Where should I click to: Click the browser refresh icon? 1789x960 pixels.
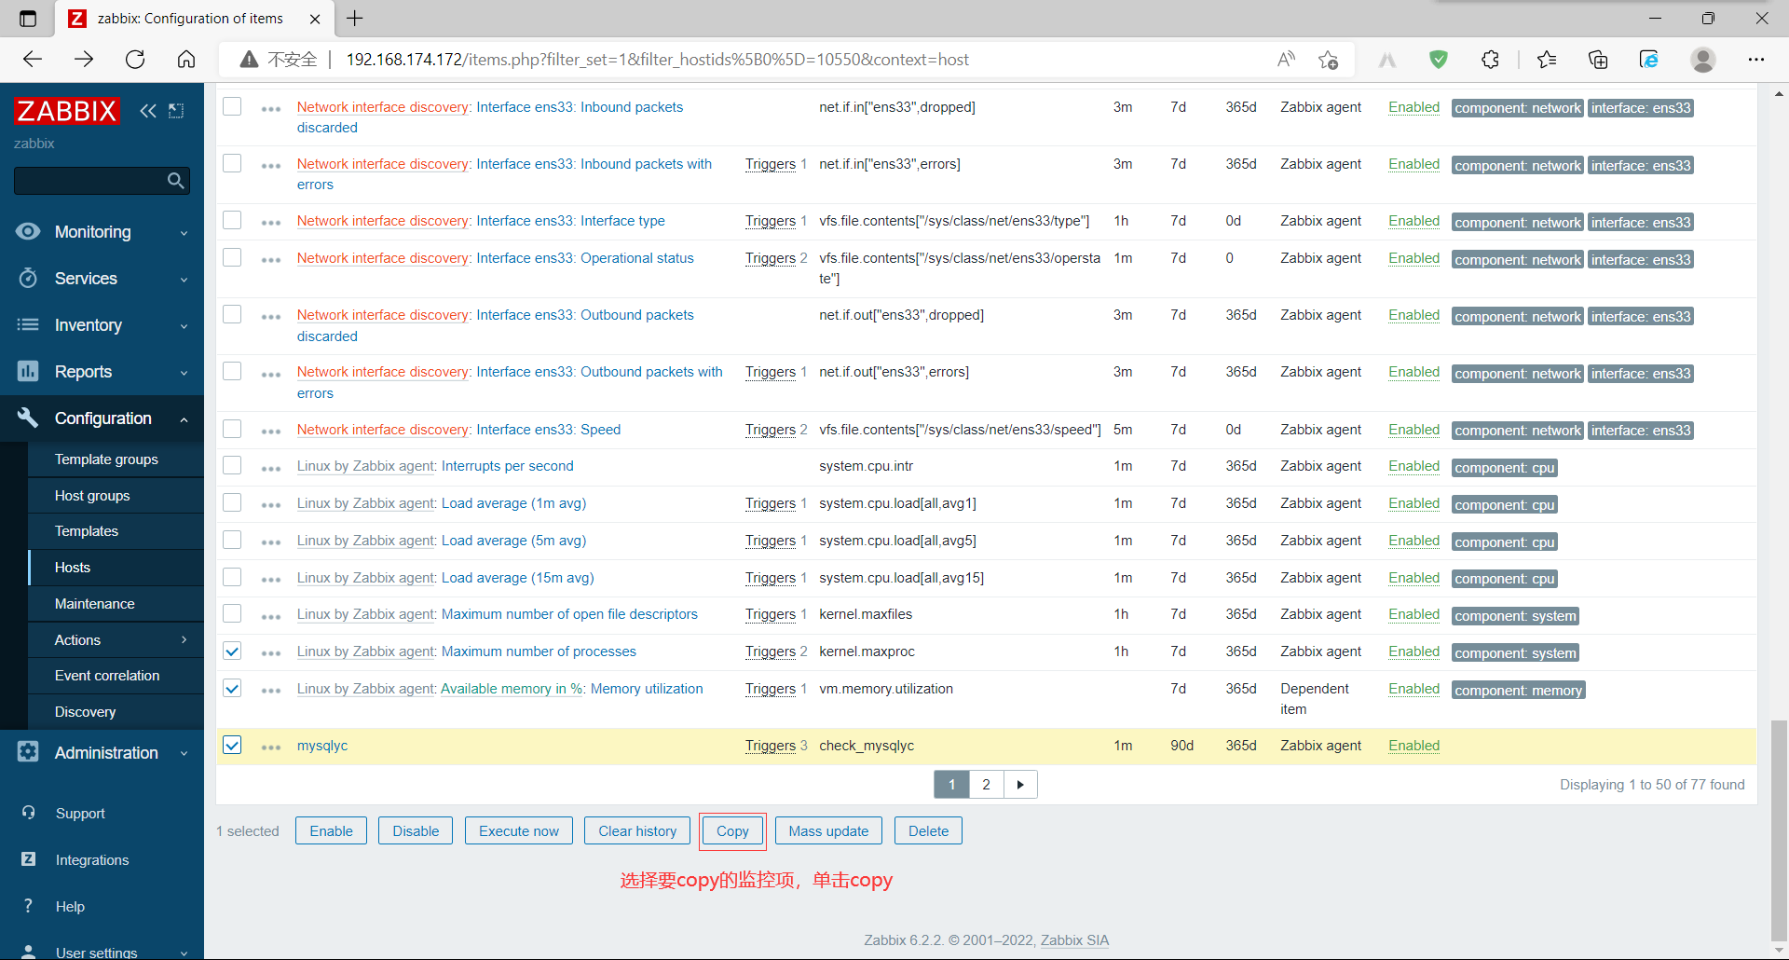(x=135, y=60)
